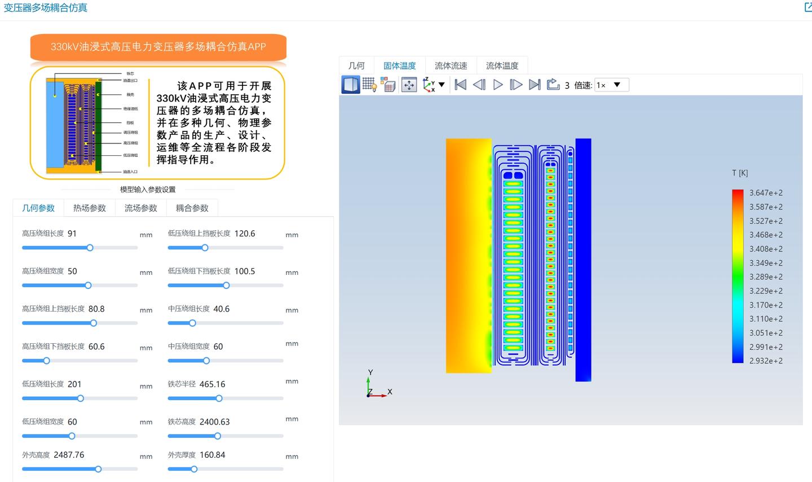Click the 铁芯高度 value 2400.63
Viewport: 812px width, 482px height.
click(214, 422)
